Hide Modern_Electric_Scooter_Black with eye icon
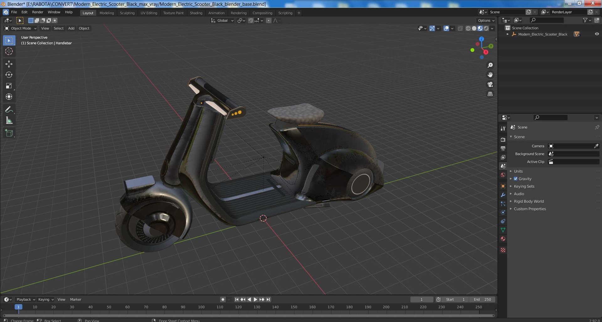Screen dimensions: 602x322 (597, 34)
